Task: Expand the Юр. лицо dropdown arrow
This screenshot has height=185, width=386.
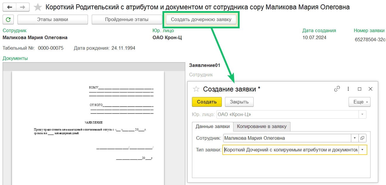Action: 363,115
